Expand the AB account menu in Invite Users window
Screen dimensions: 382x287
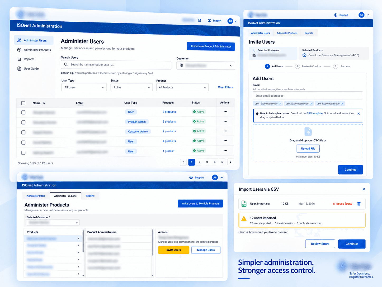click(x=368, y=15)
